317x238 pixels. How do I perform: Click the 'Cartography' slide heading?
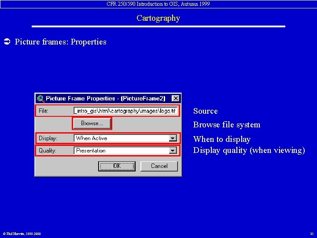[158, 18]
